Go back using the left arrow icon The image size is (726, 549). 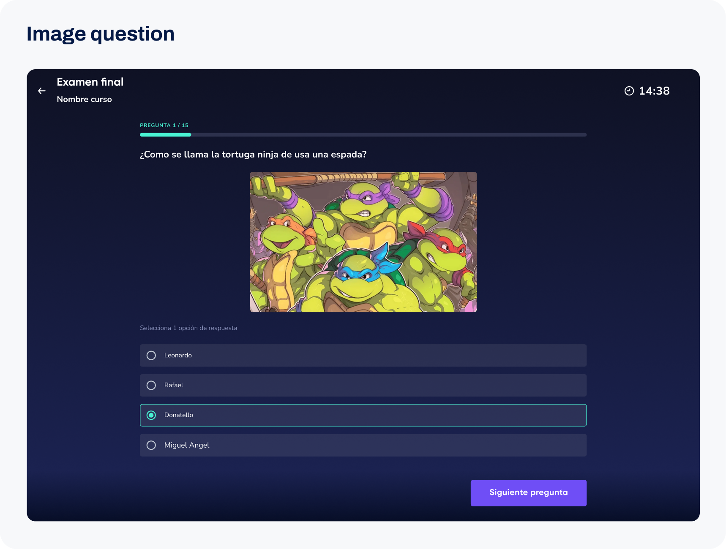click(42, 91)
